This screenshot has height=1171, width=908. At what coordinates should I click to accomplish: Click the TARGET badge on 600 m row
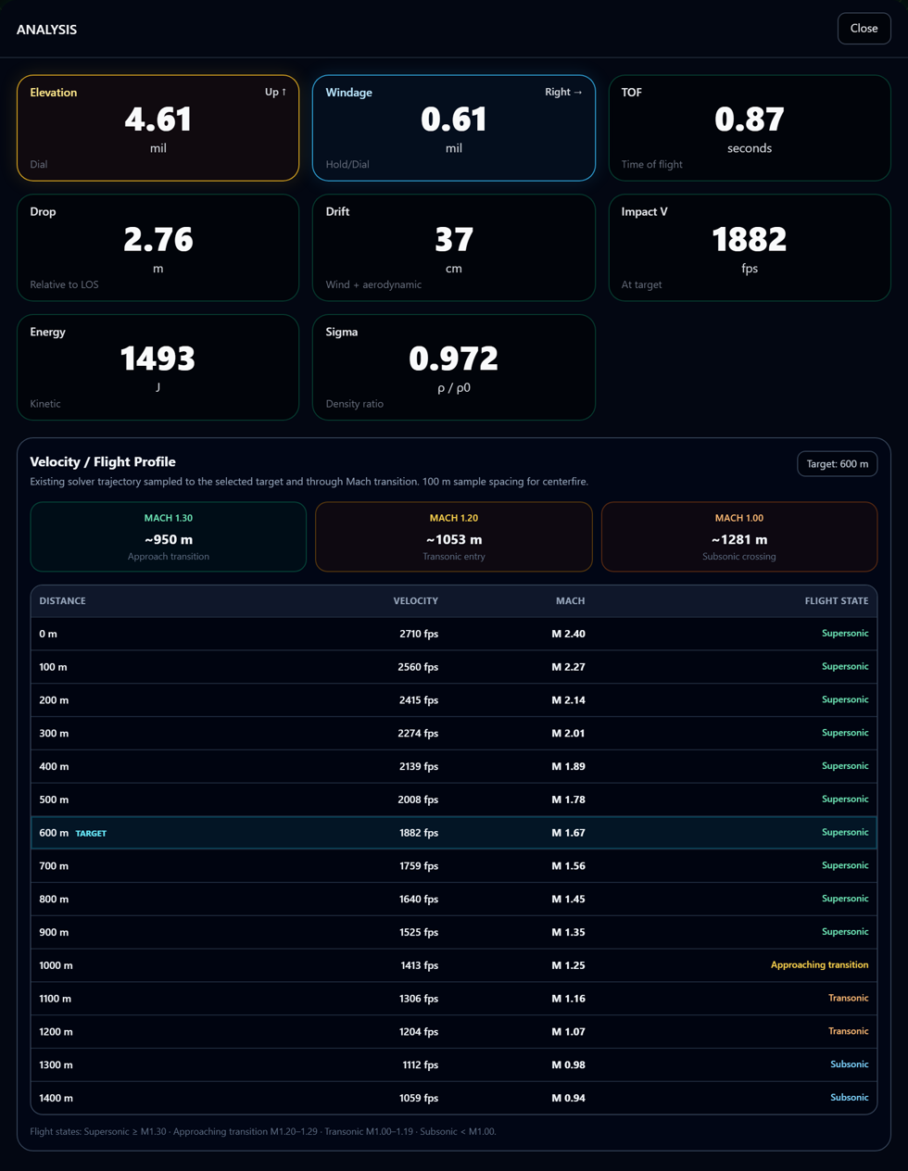(x=91, y=834)
